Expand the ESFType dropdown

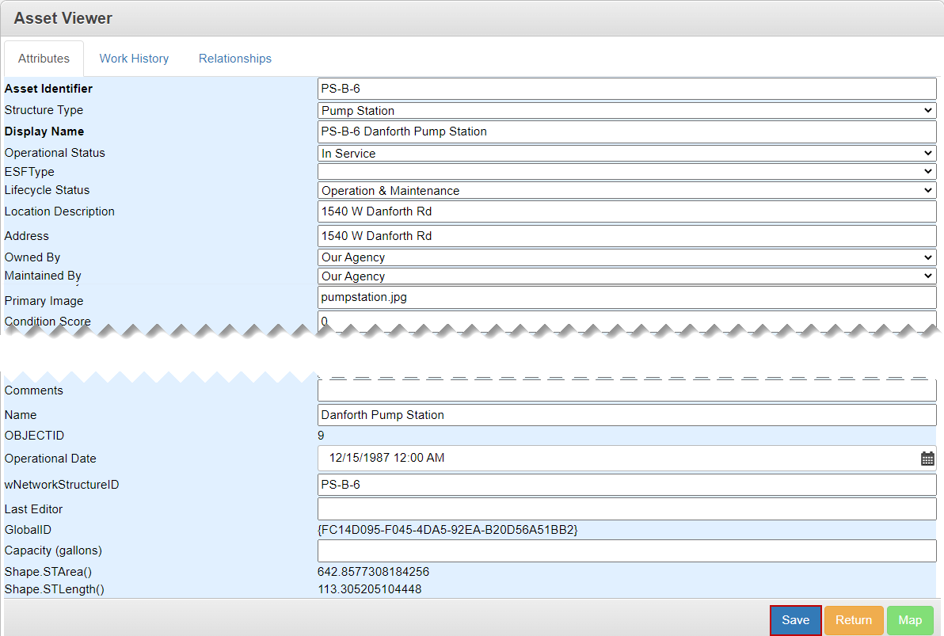626,172
